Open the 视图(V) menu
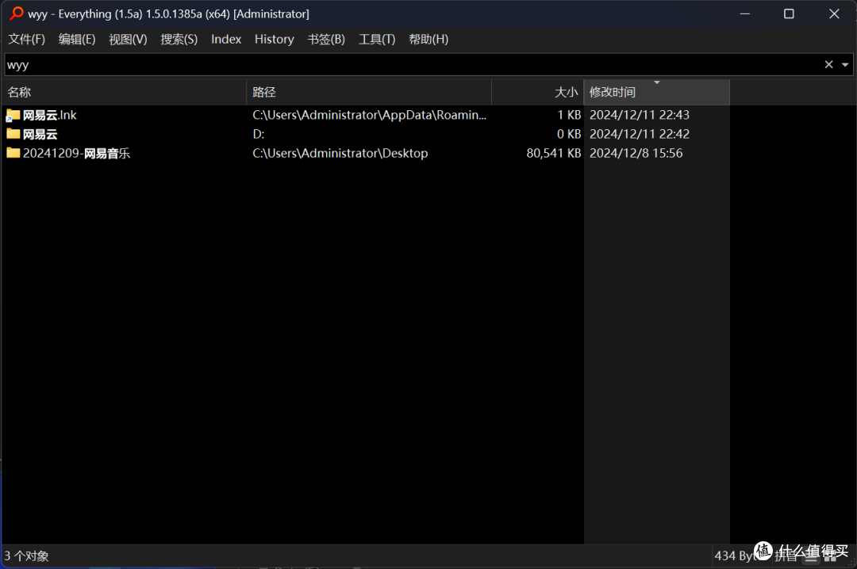857x569 pixels. (128, 40)
